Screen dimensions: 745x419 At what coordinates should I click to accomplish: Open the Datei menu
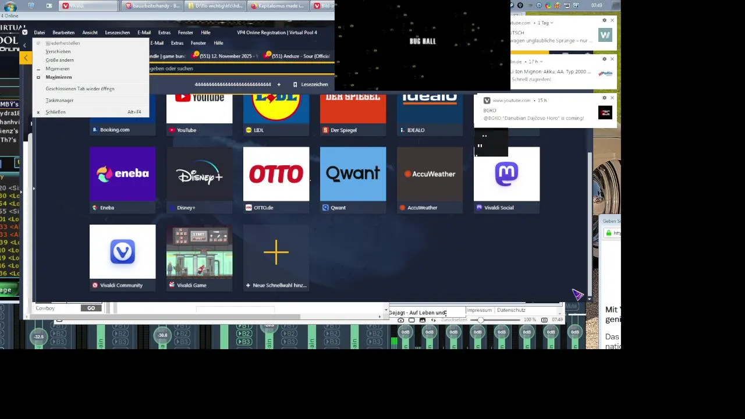39,33
